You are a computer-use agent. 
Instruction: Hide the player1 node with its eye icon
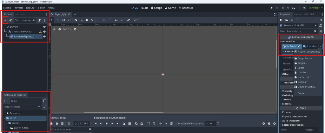(44, 27)
